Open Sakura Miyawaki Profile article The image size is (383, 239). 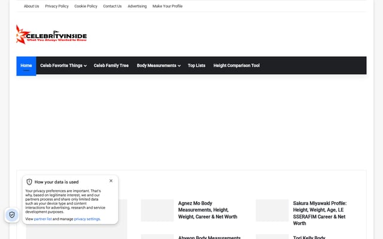(x=320, y=213)
